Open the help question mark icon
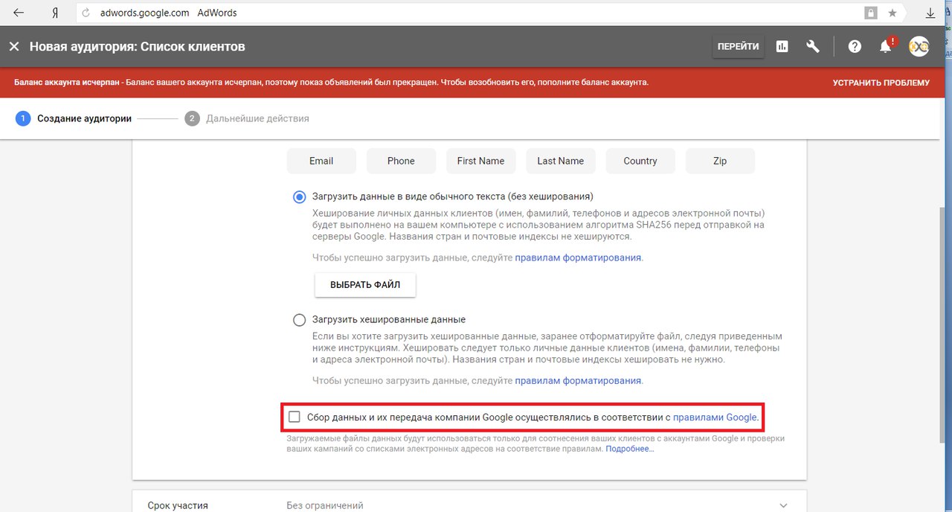 click(x=855, y=46)
